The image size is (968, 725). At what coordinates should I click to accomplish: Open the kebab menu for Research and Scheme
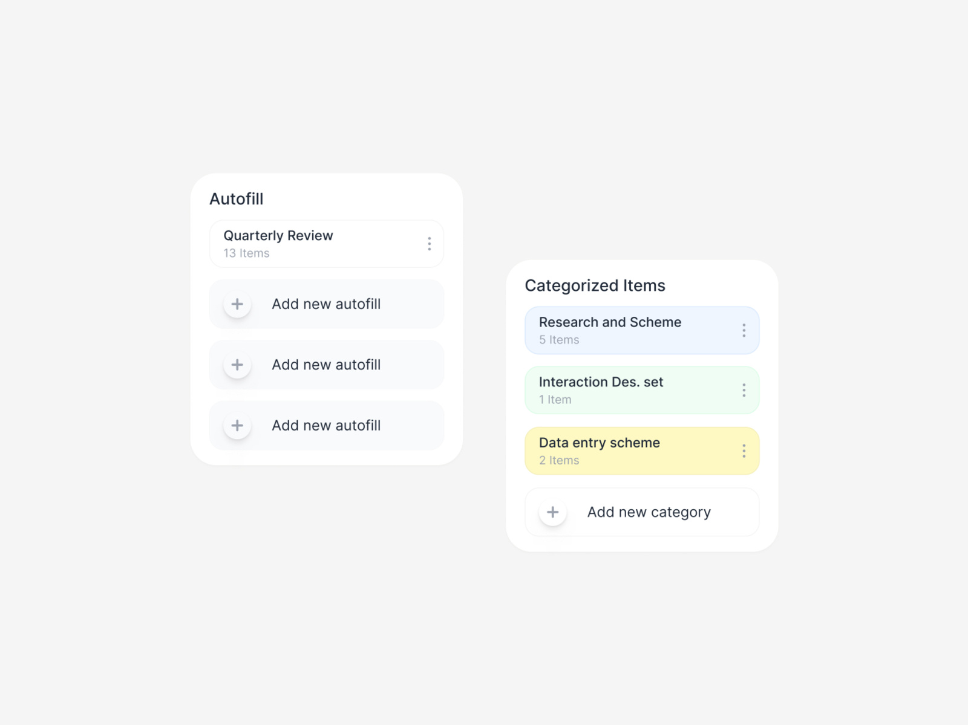(744, 330)
